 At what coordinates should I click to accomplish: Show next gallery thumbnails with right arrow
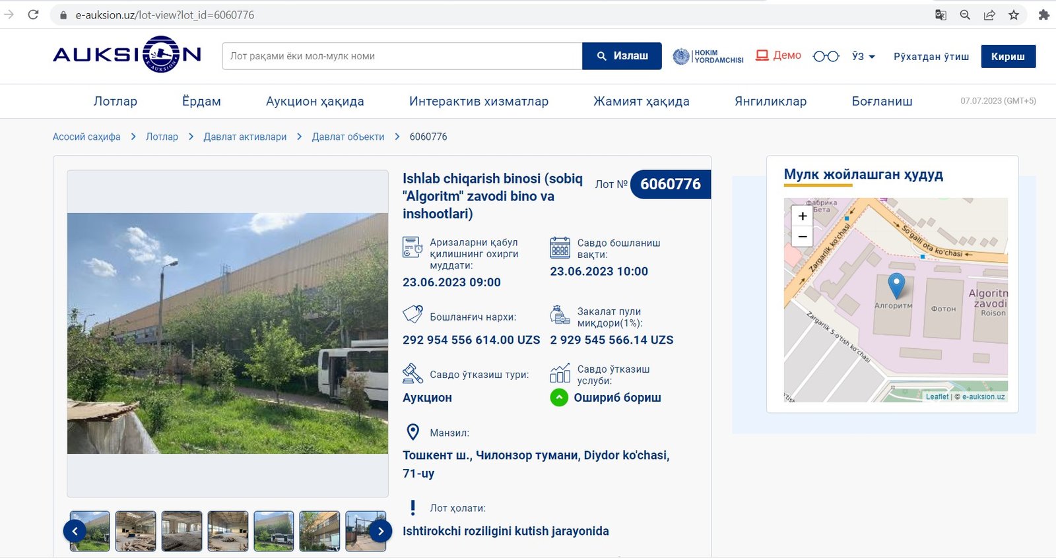point(380,531)
